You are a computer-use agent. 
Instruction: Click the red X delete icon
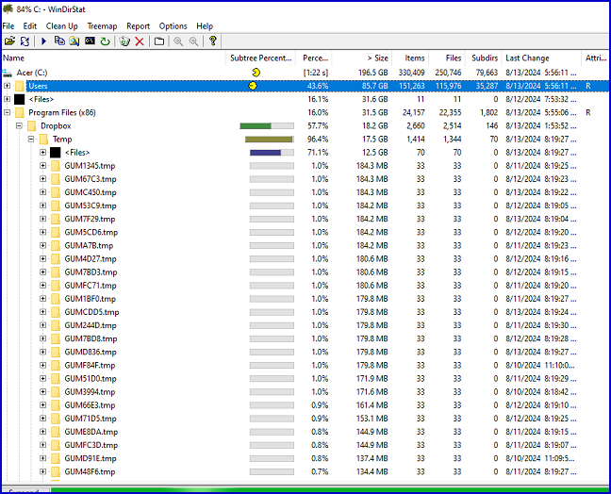140,41
